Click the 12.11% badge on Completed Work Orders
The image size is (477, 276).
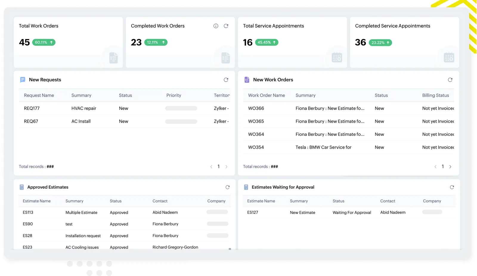[x=156, y=42]
